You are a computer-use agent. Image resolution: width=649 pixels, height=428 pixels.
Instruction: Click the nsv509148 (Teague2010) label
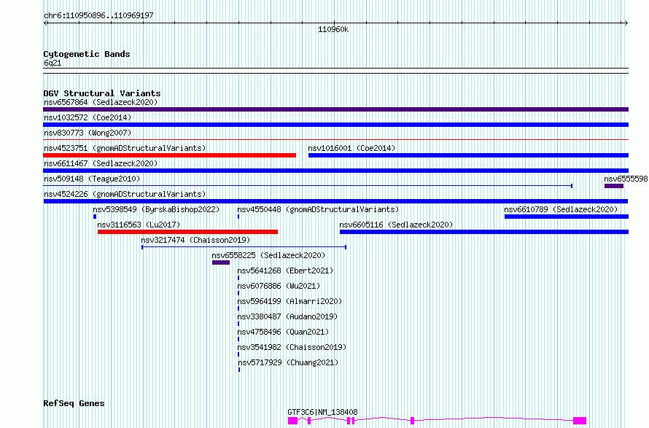click(92, 179)
